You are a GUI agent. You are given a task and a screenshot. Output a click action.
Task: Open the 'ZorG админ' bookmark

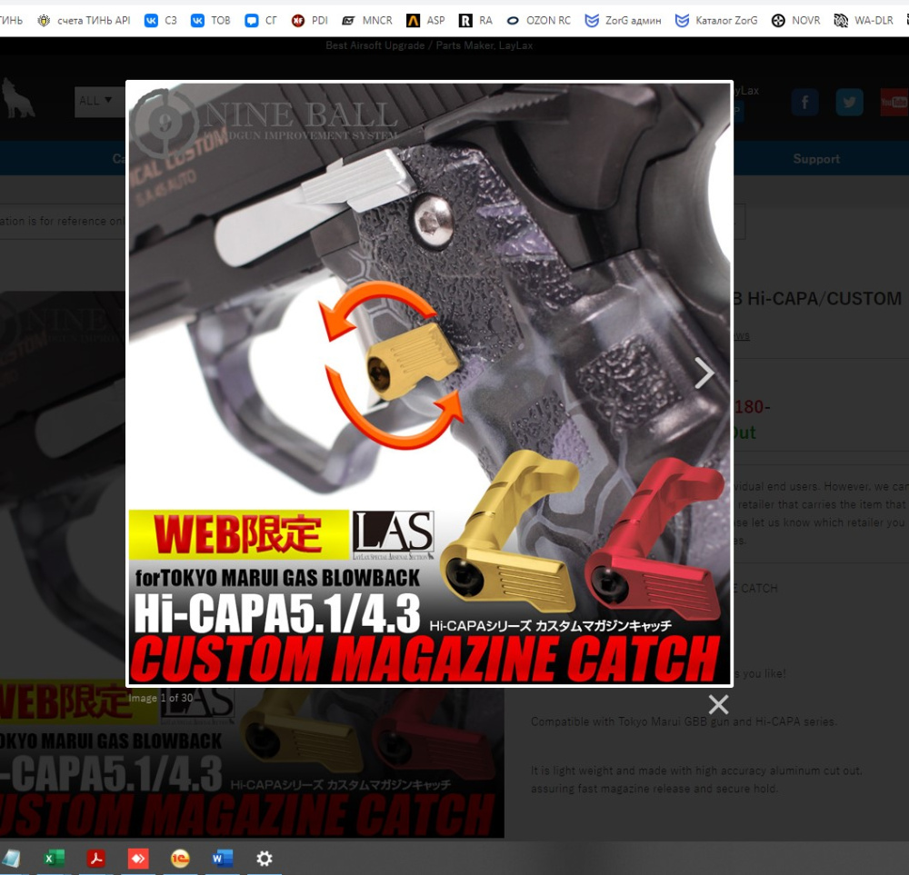(x=624, y=21)
